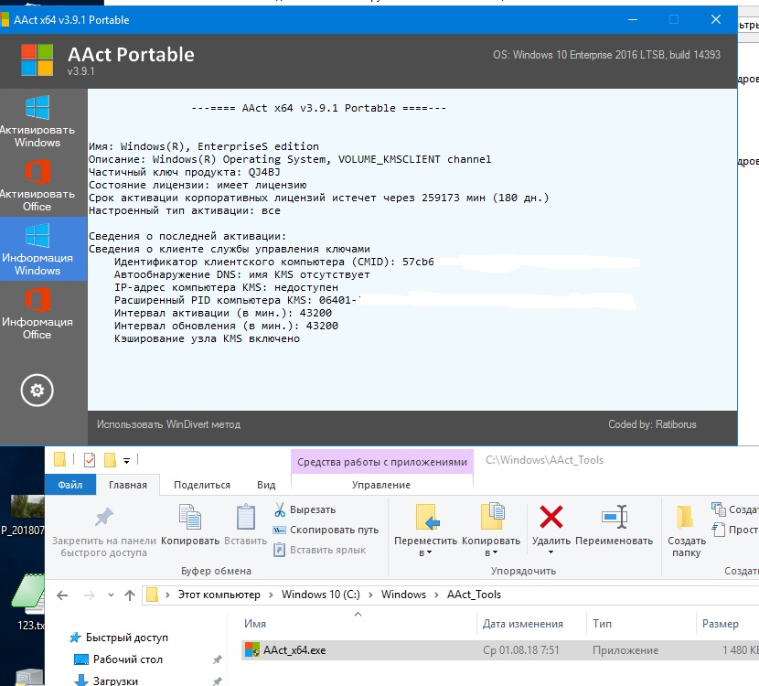Switch to the Вид ribbon tab
Image resolution: width=759 pixels, height=686 pixels.
[266, 485]
